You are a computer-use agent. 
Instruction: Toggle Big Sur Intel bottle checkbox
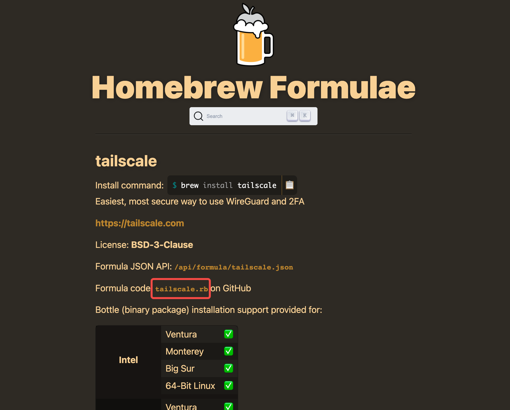(x=229, y=368)
